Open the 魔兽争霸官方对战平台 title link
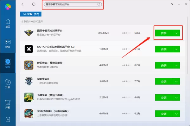 50,30
